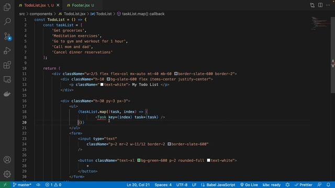The height and width of the screenshot is (188, 335).
Task: Change end of line sequence LF
Action: click(194, 185)
